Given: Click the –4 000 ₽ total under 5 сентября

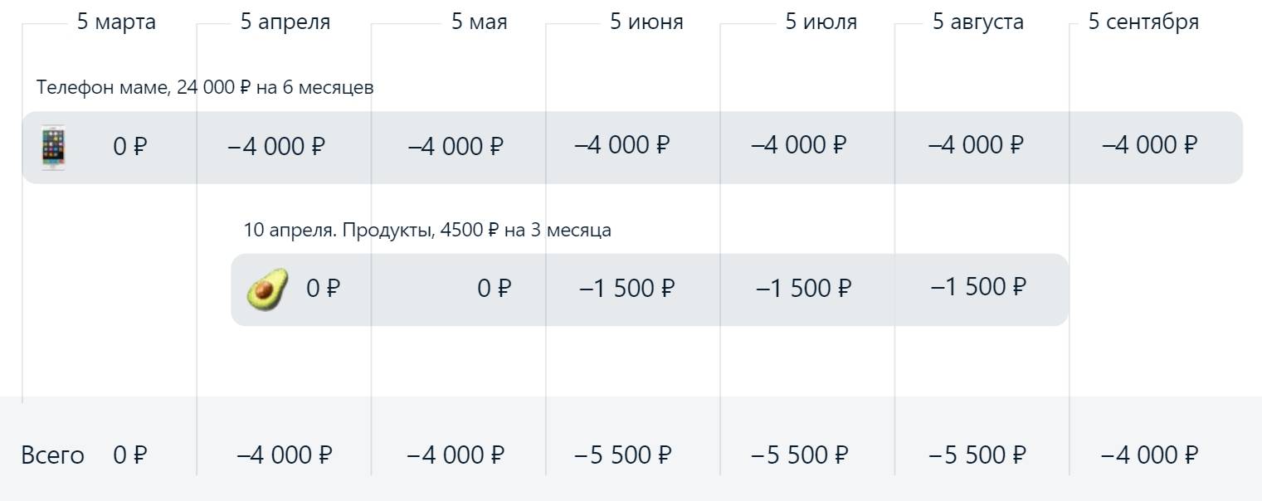Looking at the screenshot, I should [x=1150, y=455].
